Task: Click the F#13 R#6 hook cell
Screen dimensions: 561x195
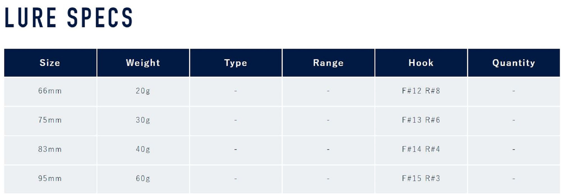Action: [421, 120]
